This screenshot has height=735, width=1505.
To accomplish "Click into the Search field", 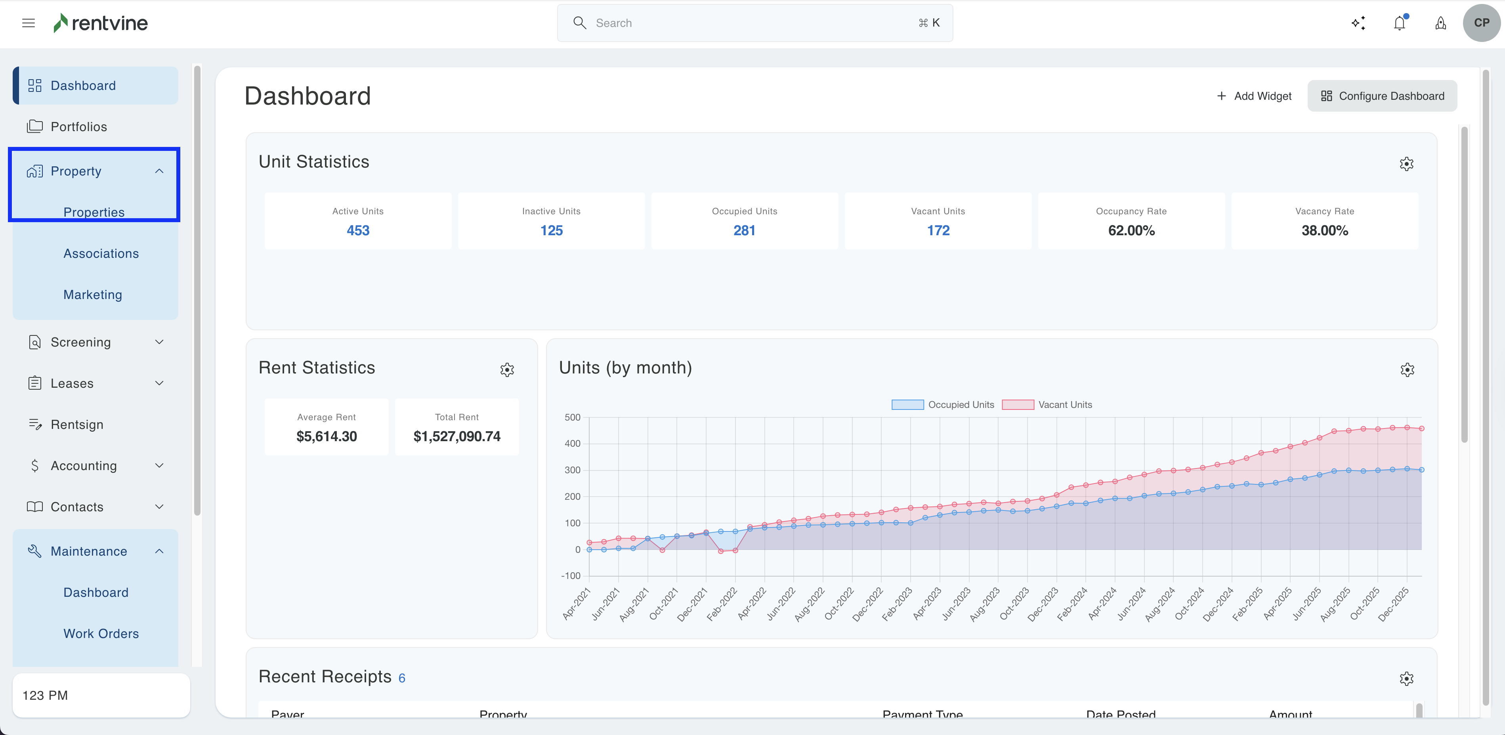I will tap(754, 23).
